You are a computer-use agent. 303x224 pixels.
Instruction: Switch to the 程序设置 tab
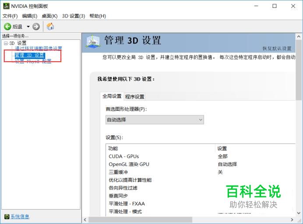click(x=135, y=97)
